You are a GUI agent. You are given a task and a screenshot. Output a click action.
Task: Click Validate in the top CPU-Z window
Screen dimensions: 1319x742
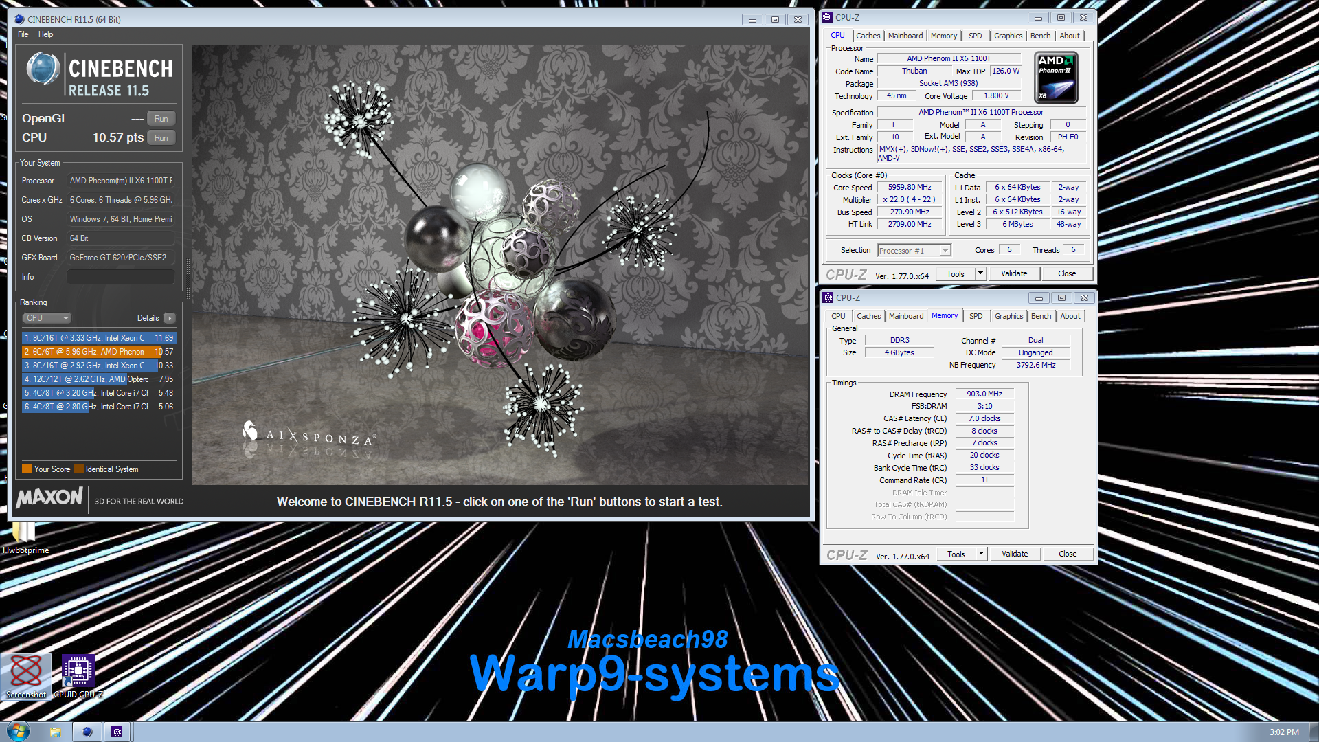tap(1014, 273)
